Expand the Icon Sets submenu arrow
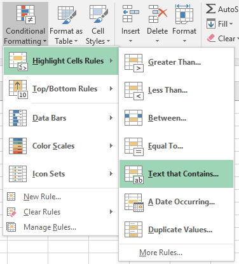 coord(111,174)
